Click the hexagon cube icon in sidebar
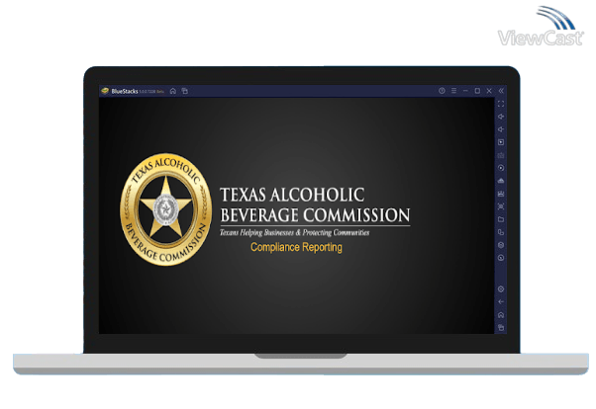 click(501, 245)
